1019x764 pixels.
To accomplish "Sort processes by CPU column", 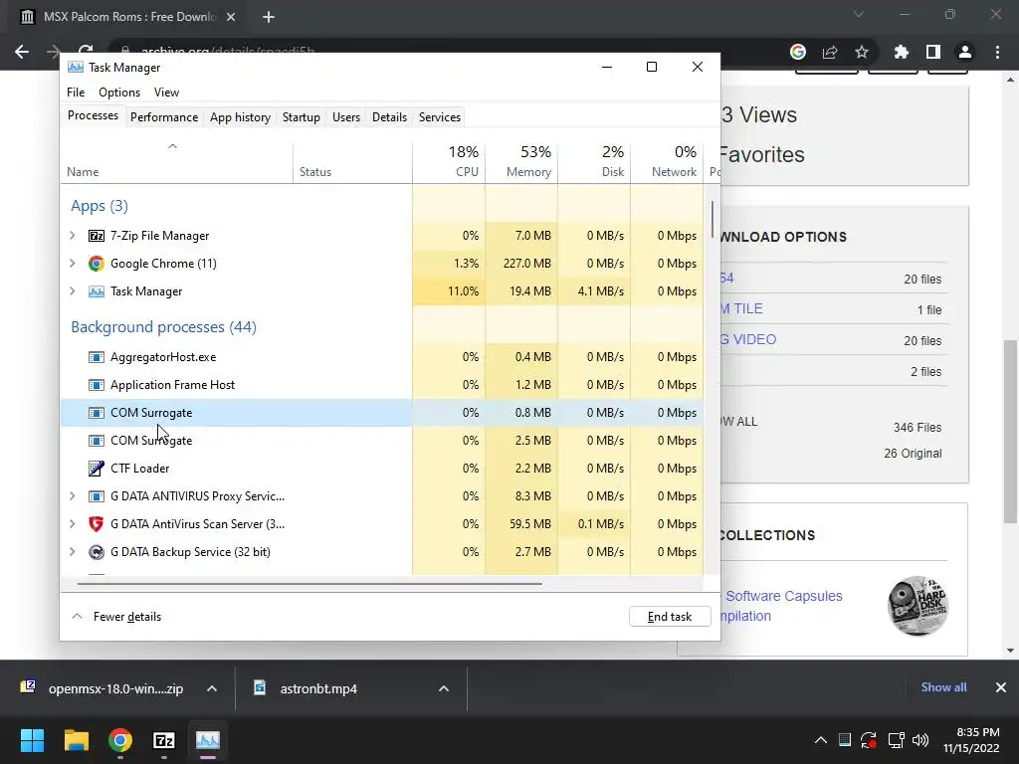I will click(x=449, y=161).
